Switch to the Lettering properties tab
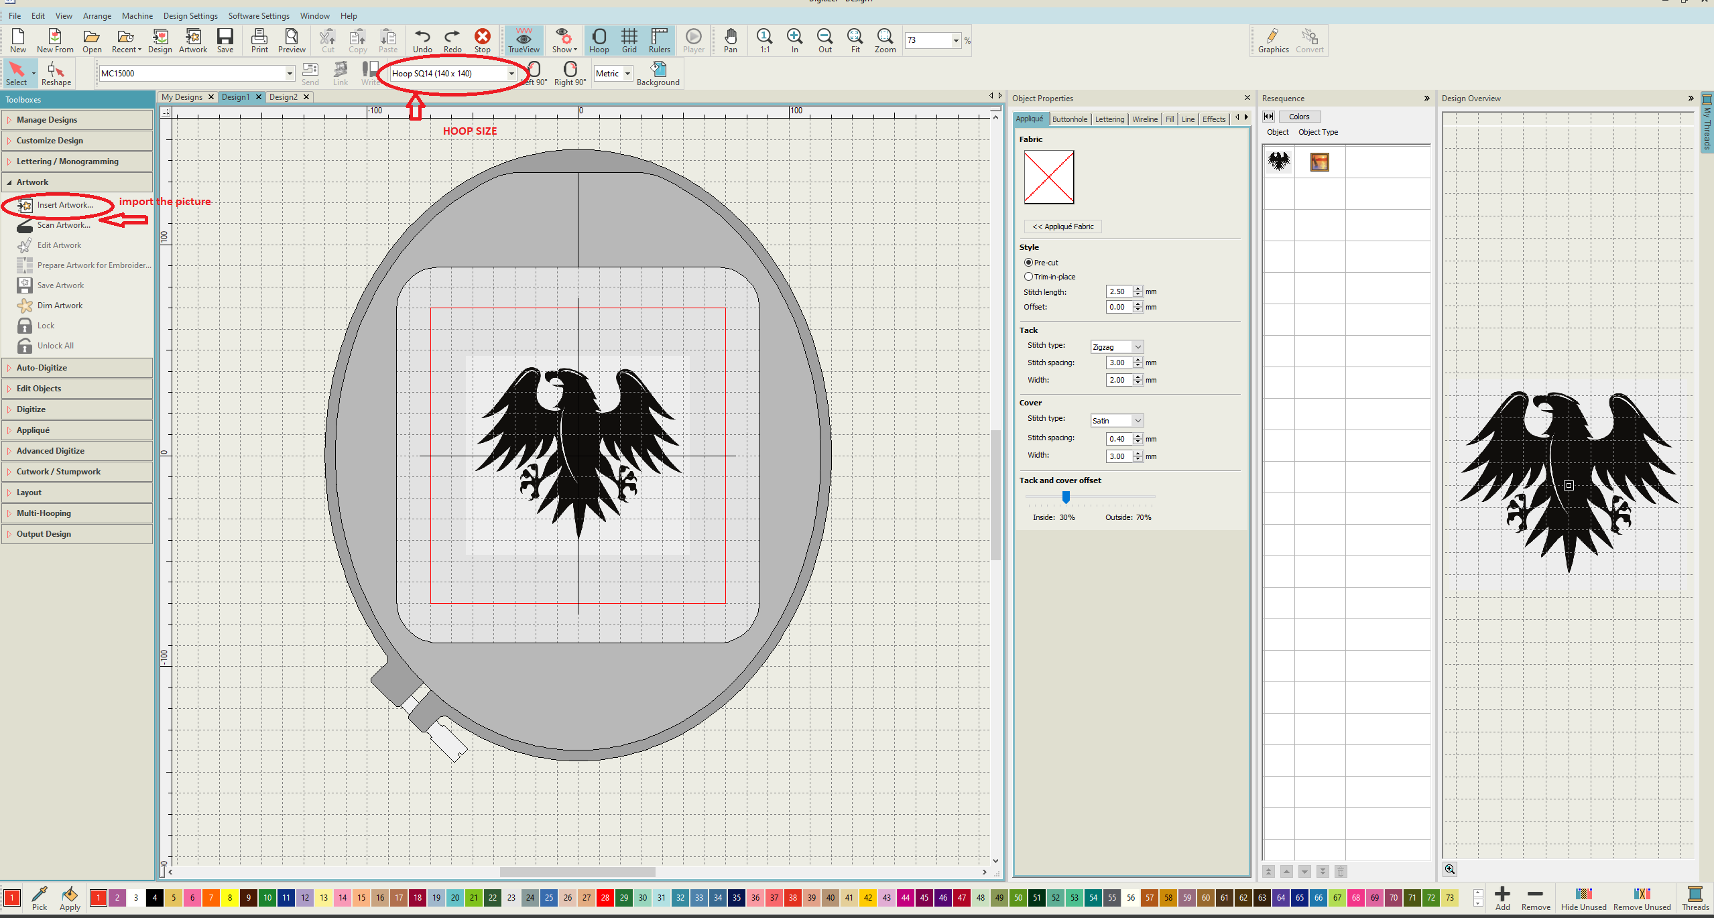 [x=1109, y=119]
